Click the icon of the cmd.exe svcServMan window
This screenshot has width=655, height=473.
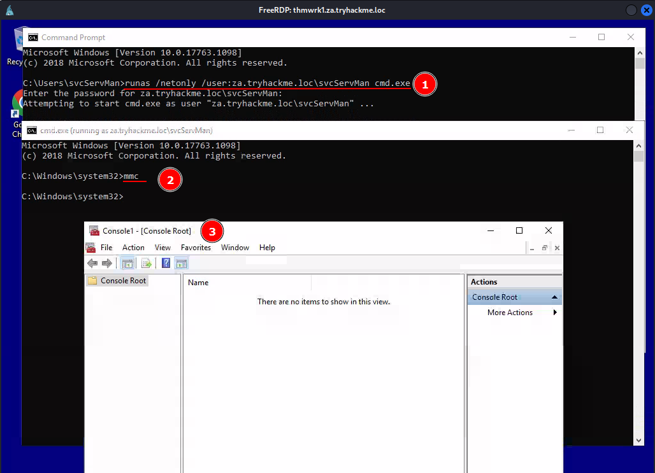tap(32, 131)
